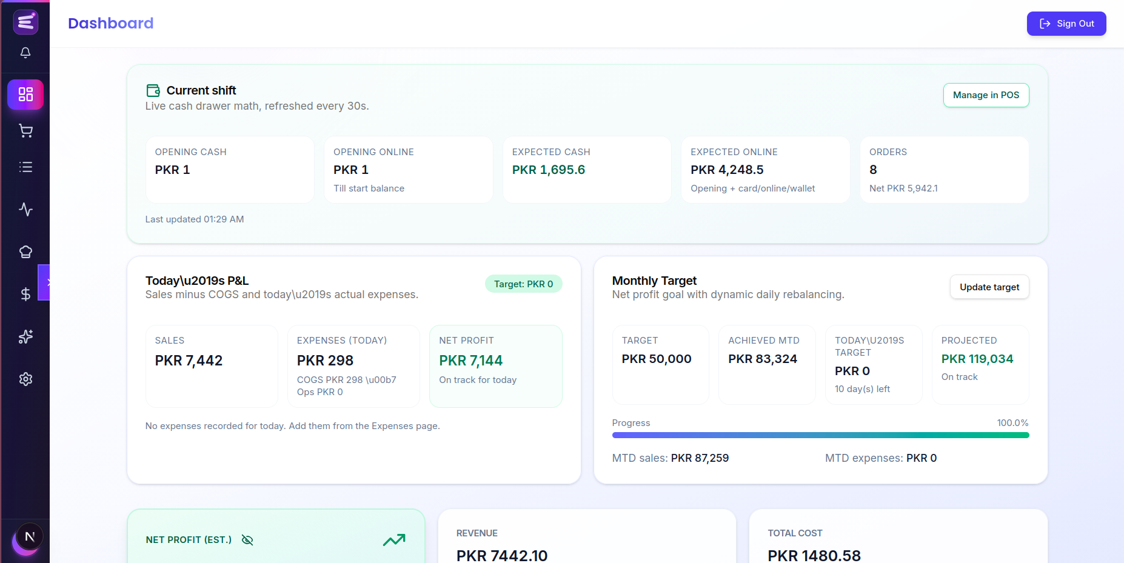Click No expenses recorded for today note
This screenshot has height=563, width=1124.
pyautogui.click(x=293, y=426)
